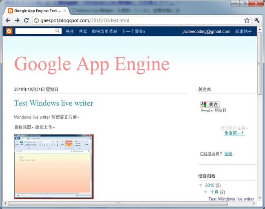Click the 登录 sign-in link
Screen dimensions: 265x209
228,154
